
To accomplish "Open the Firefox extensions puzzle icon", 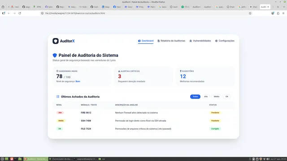I will point(278,13).
